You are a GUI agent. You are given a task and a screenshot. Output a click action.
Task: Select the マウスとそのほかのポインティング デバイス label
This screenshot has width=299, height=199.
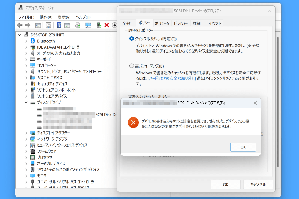coord(68,170)
